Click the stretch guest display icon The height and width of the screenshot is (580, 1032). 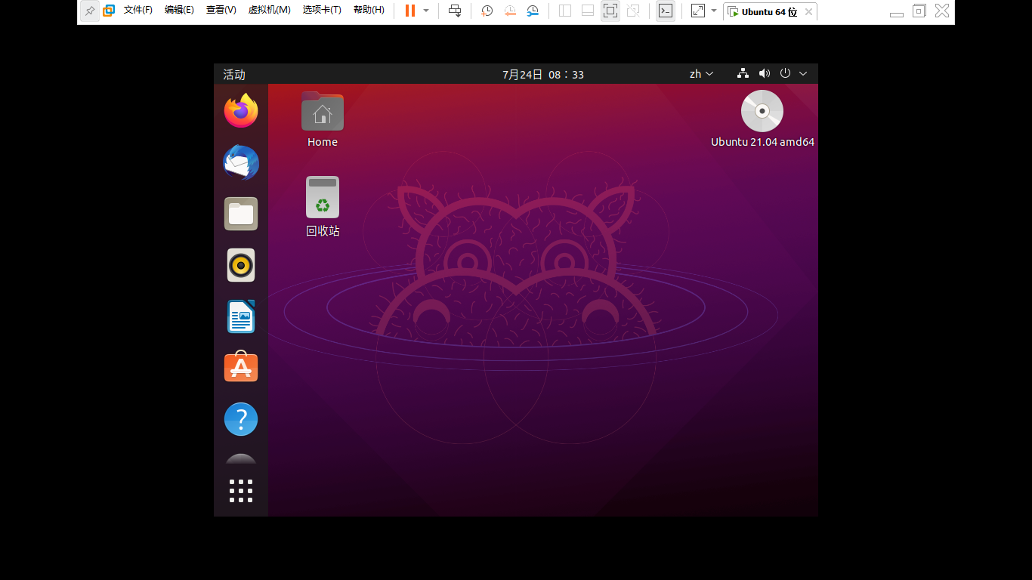698,11
